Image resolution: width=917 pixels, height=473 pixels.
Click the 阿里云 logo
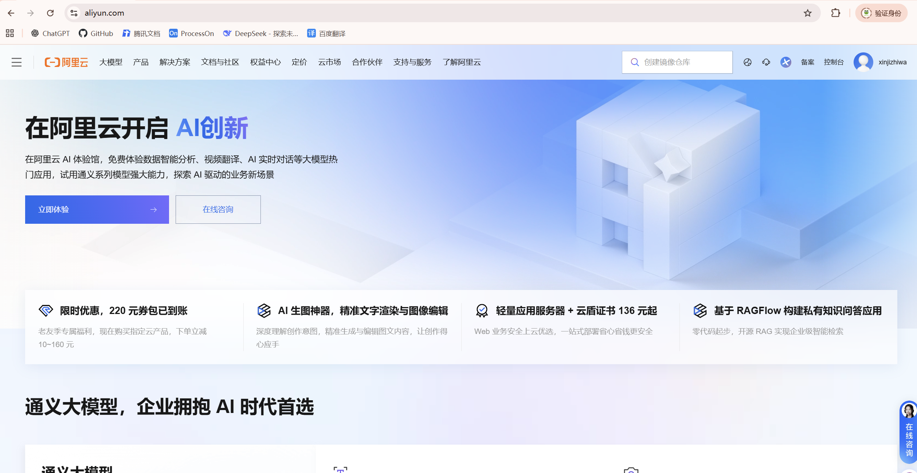pyautogui.click(x=66, y=62)
